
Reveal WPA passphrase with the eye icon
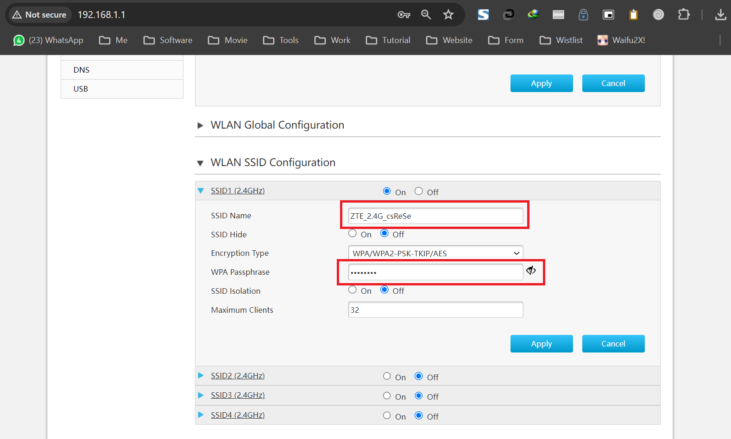coord(531,271)
